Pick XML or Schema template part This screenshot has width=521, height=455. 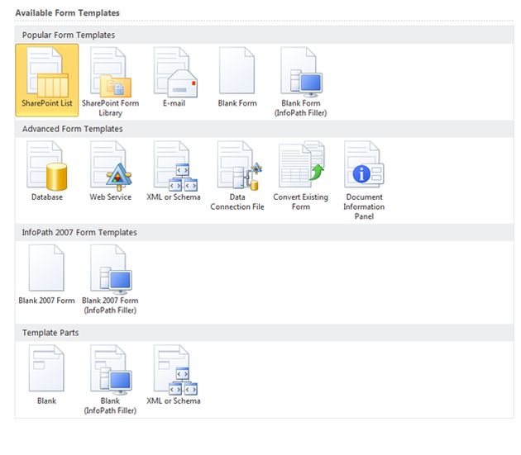[x=174, y=375]
